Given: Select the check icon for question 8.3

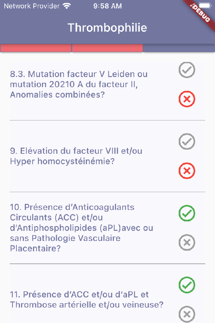Looking at the screenshot, I should coord(187,70).
